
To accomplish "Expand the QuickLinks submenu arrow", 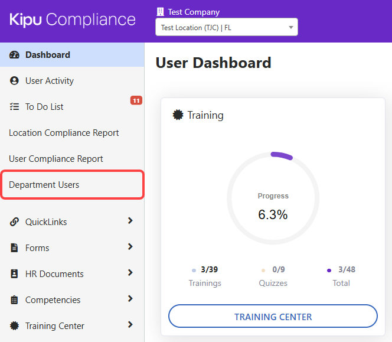I will (130, 221).
